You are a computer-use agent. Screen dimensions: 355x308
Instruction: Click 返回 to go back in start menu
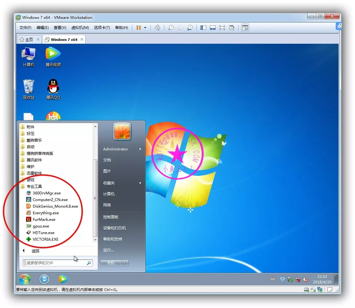pyautogui.click(x=35, y=251)
